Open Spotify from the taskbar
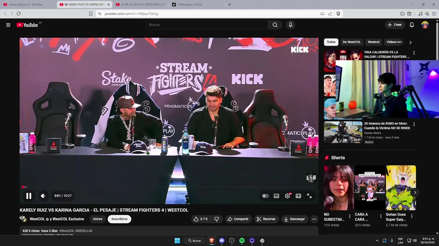This screenshot has width=439, height=246. click(x=242, y=241)
